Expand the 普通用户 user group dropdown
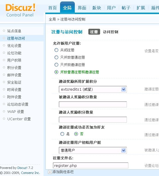This screenshot has height=176, width=159. point(93,150)
